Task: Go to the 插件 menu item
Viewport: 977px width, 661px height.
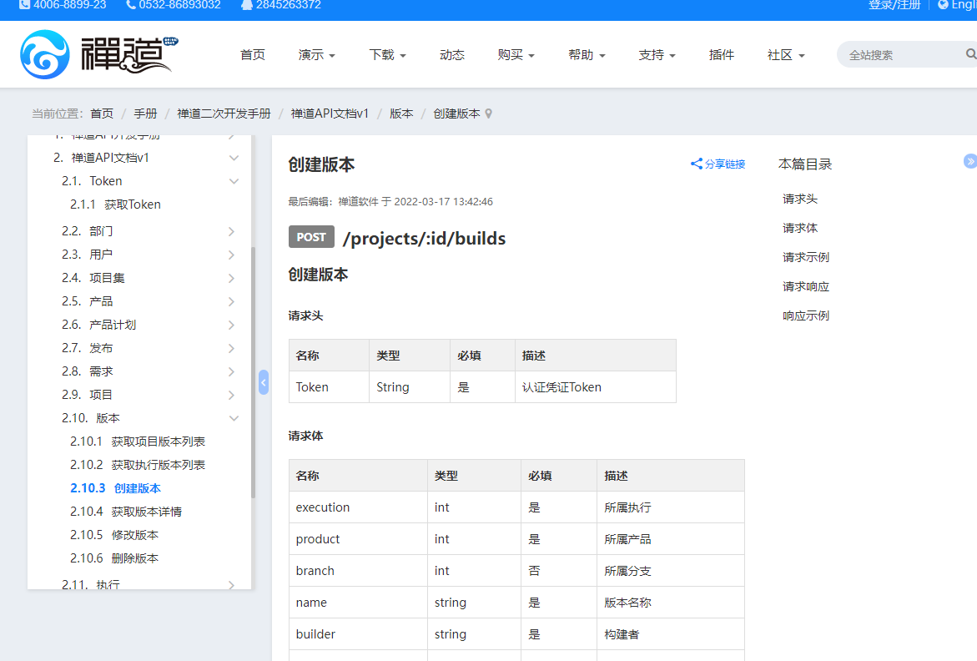Action: point(721,55)
